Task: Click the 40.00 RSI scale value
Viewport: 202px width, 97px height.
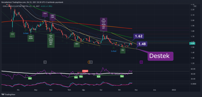Action: (x=193, y=74)
